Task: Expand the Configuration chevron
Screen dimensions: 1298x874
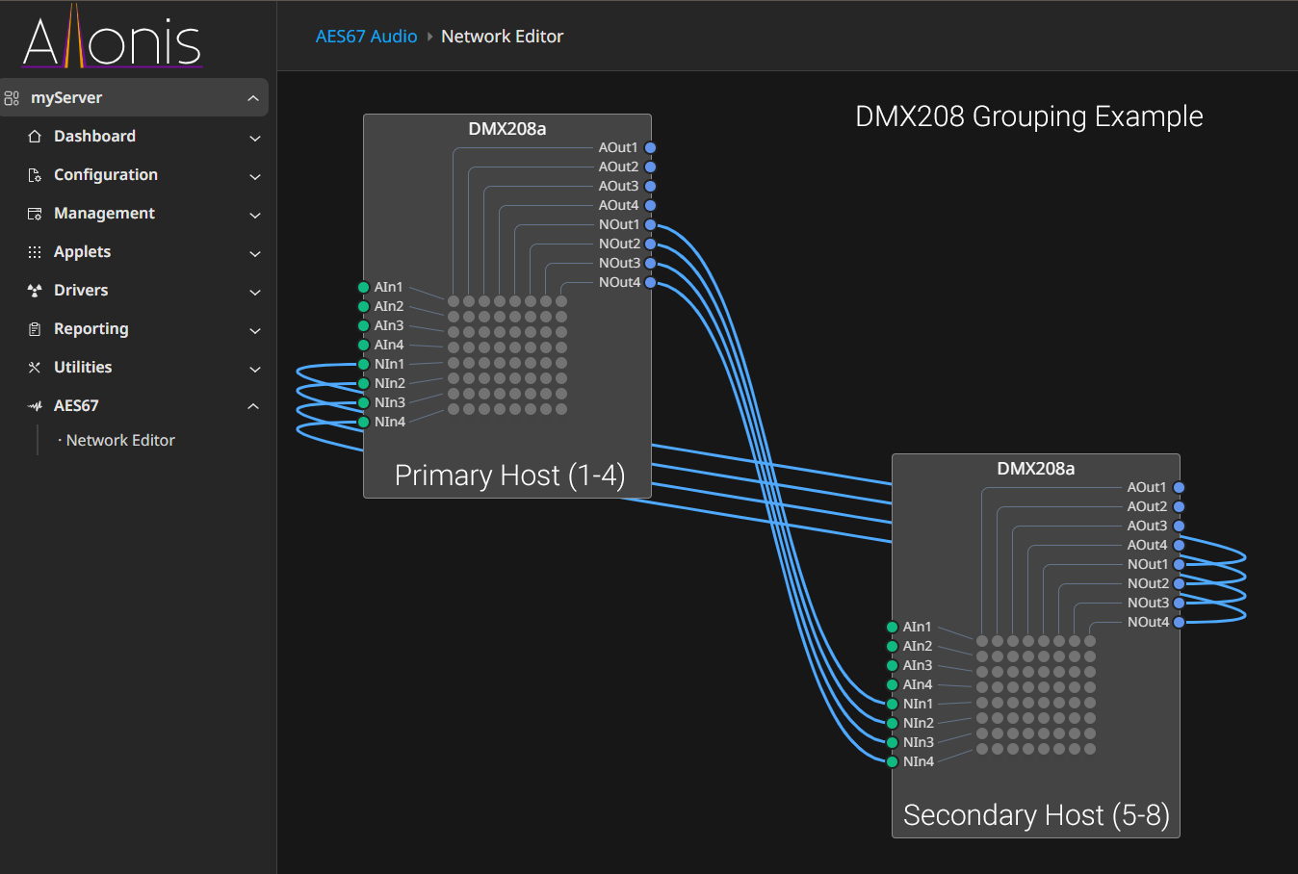Action: point(255,176)
